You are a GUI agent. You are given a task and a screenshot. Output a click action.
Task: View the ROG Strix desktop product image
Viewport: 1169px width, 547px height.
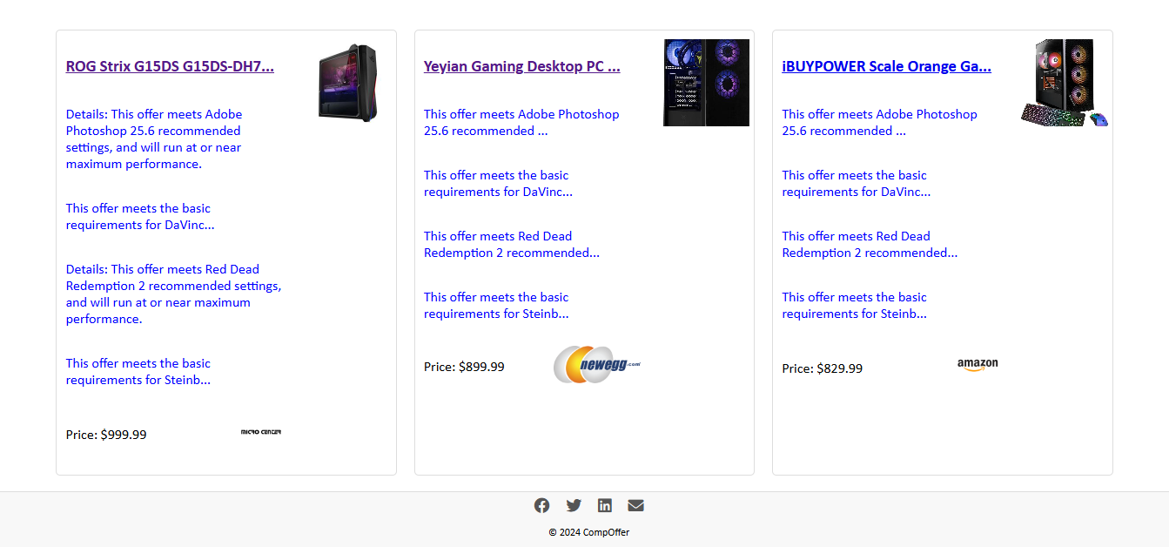click(348, 82)
